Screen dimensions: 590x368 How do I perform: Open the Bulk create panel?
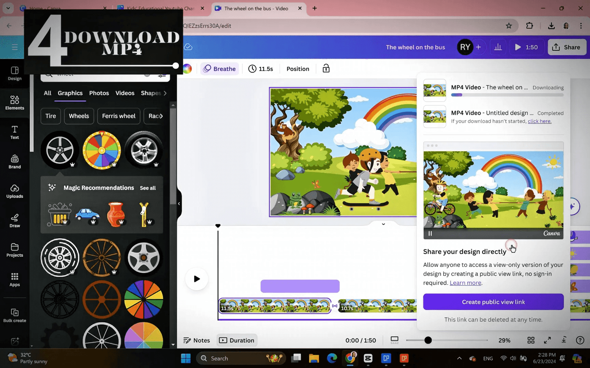click(15, 315)
